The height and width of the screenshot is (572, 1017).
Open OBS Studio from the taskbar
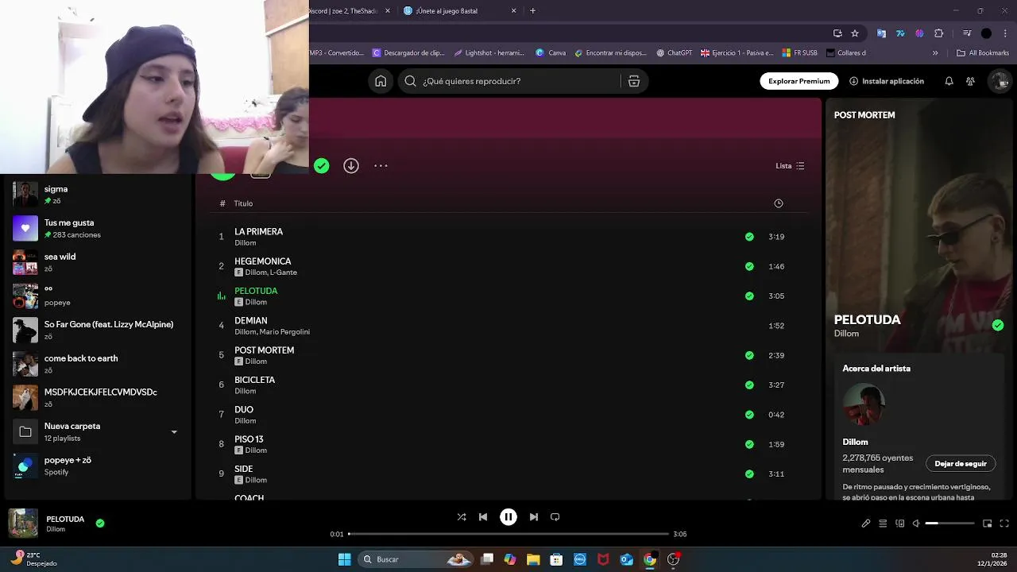[673, 559]
